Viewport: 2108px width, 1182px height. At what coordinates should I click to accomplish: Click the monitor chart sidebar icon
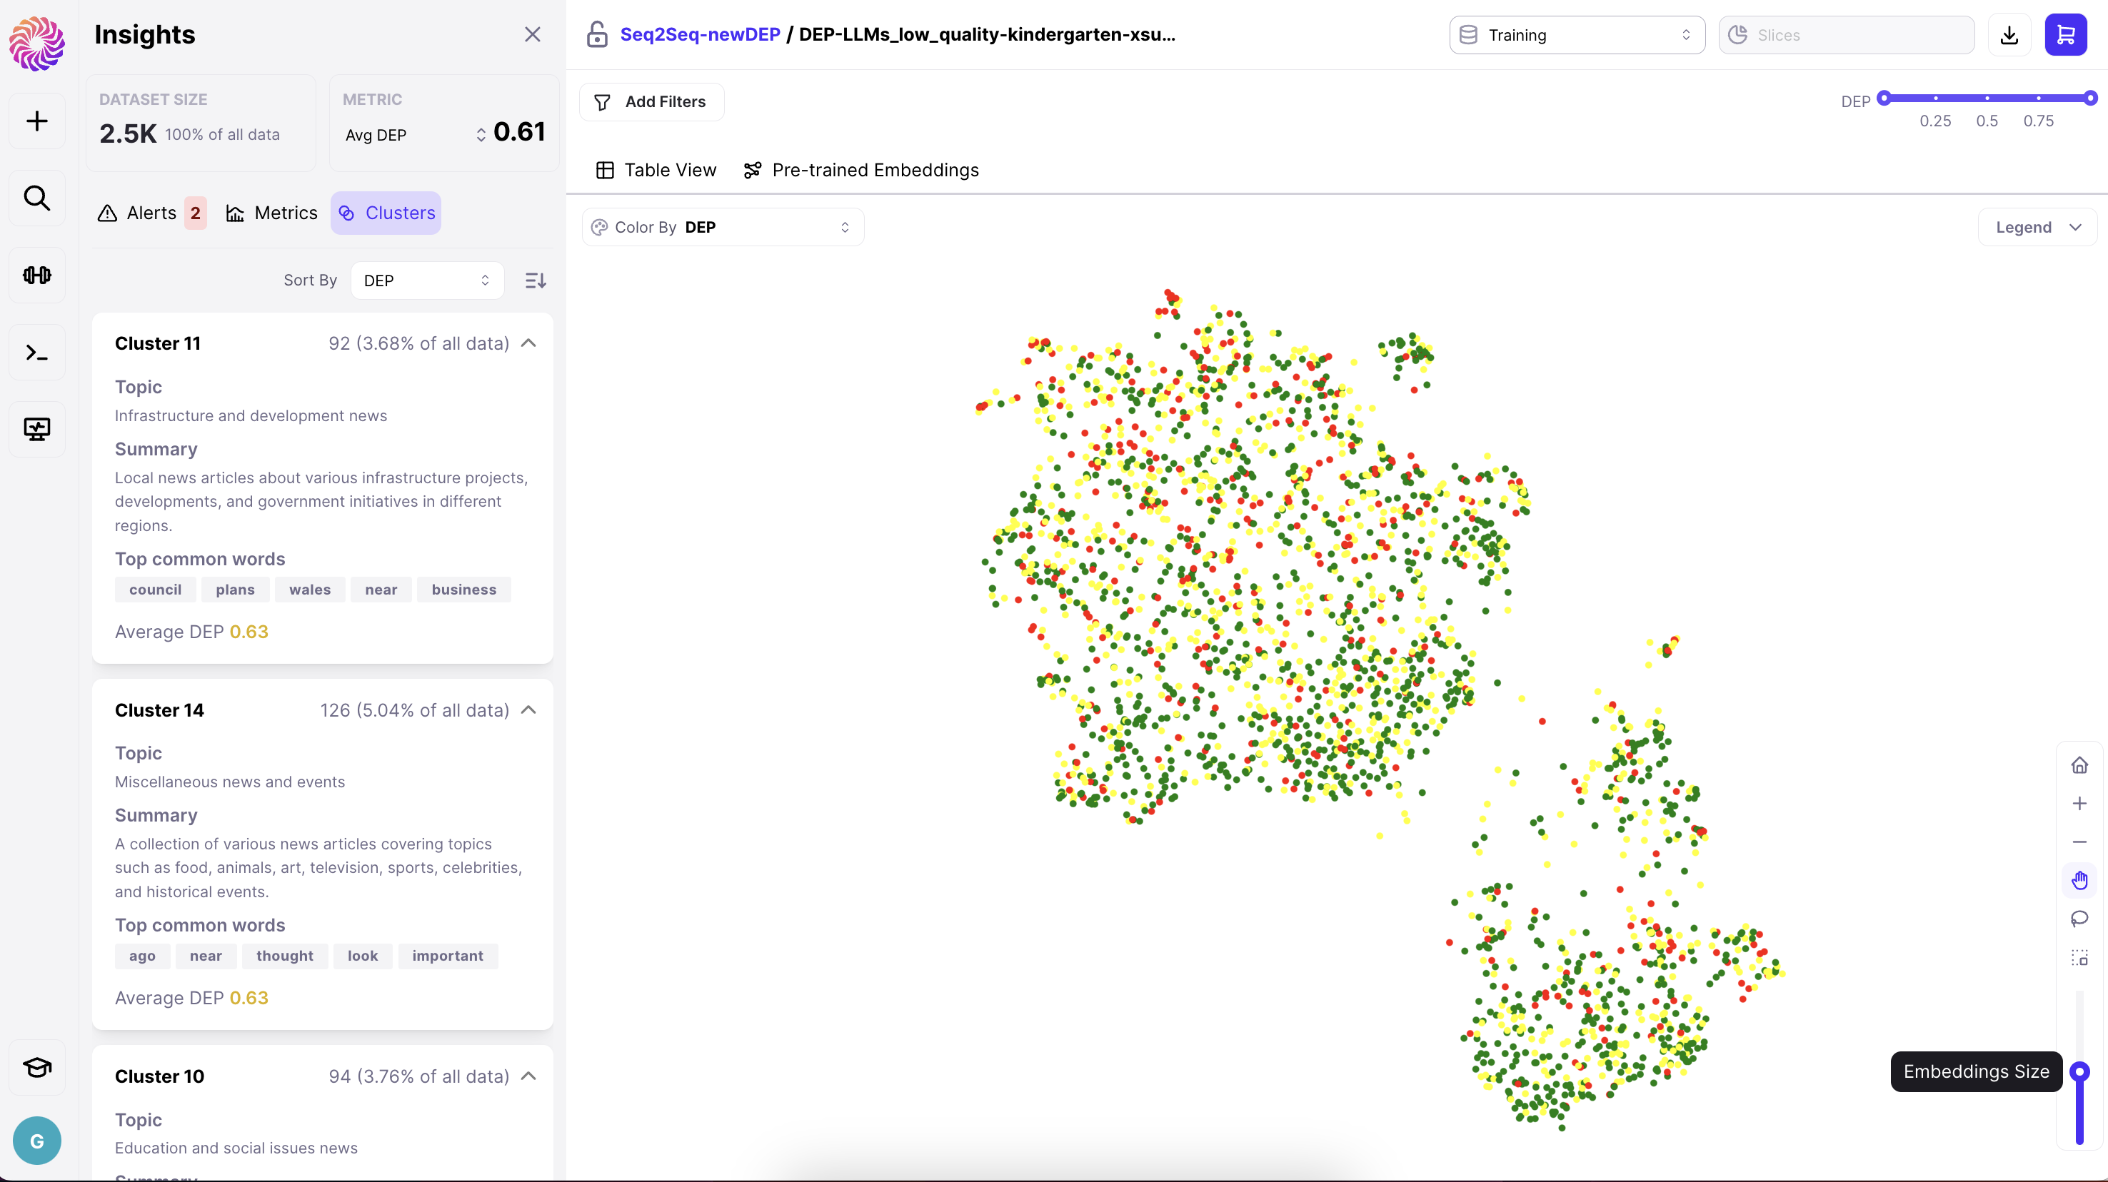point(37,429)
